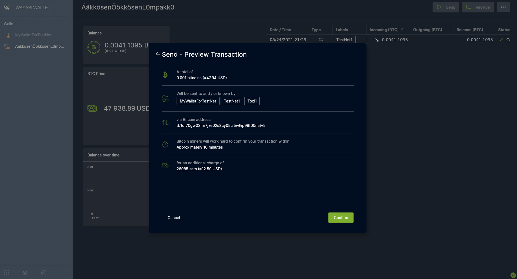Click the MyWalletForTestNet label tag

198,101
